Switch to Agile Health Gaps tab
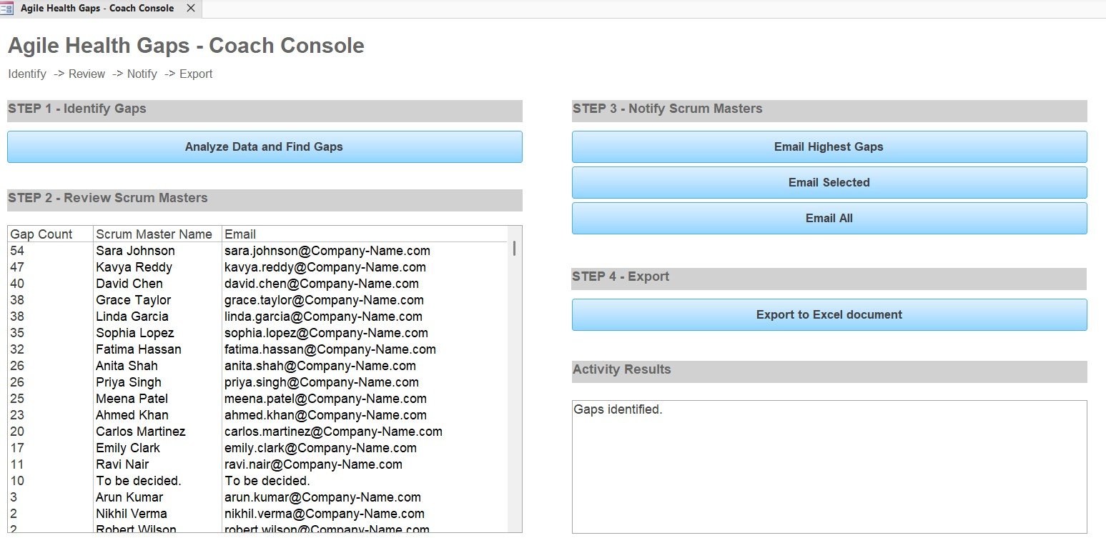Viewport: 1106px width, 538px height. point(97,9)
